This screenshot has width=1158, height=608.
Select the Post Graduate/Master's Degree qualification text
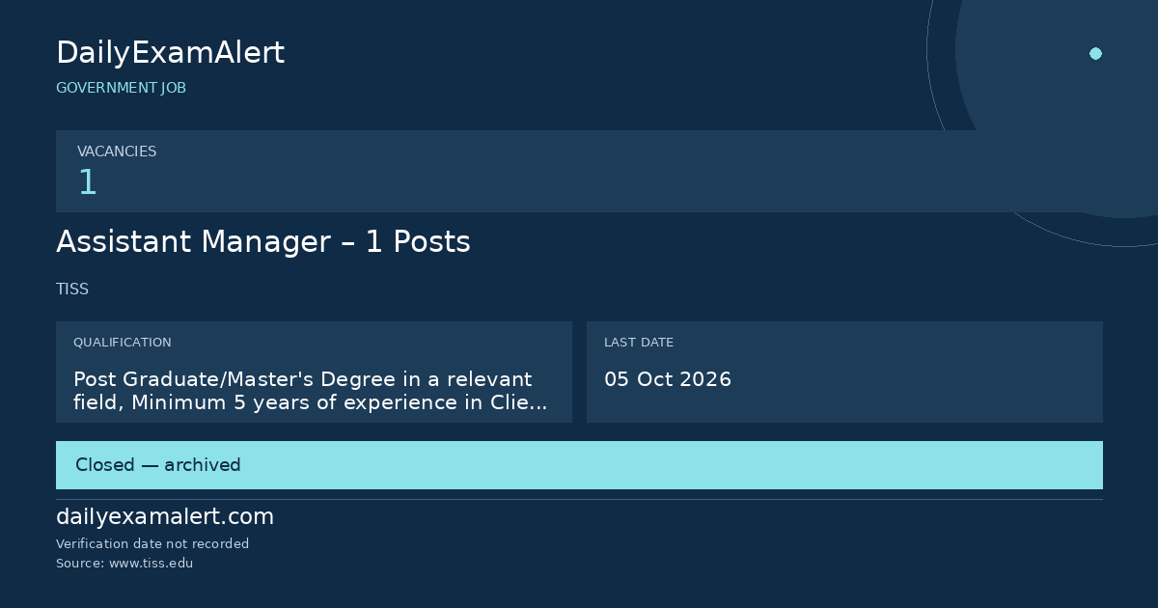tap(311, 391)
